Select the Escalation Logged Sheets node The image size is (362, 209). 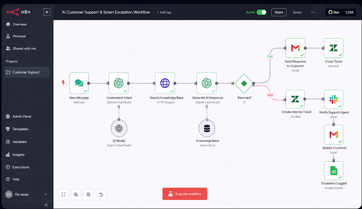tap(333, 171)
